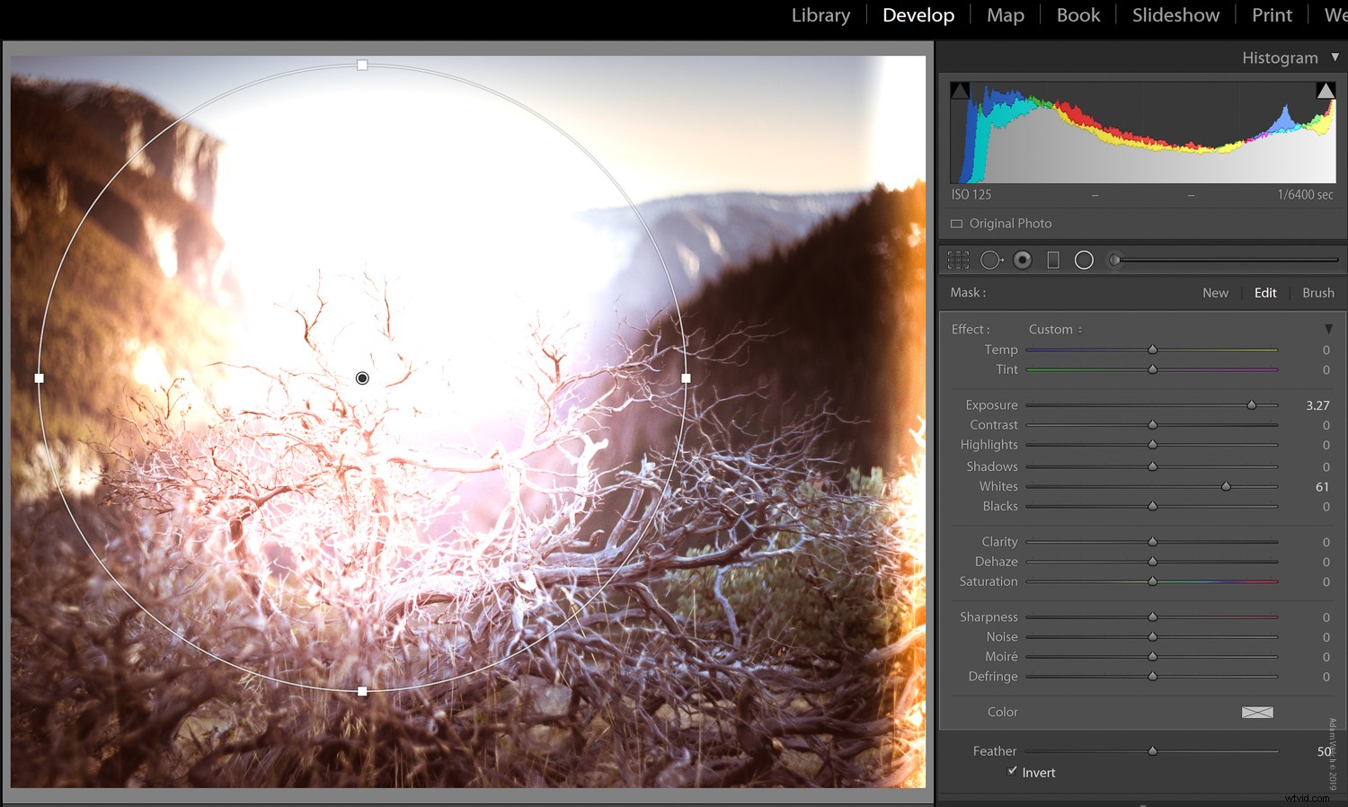1348x807 pixels.
Task: Switch the mask mode to Brush
Action: click(1317, 292)
